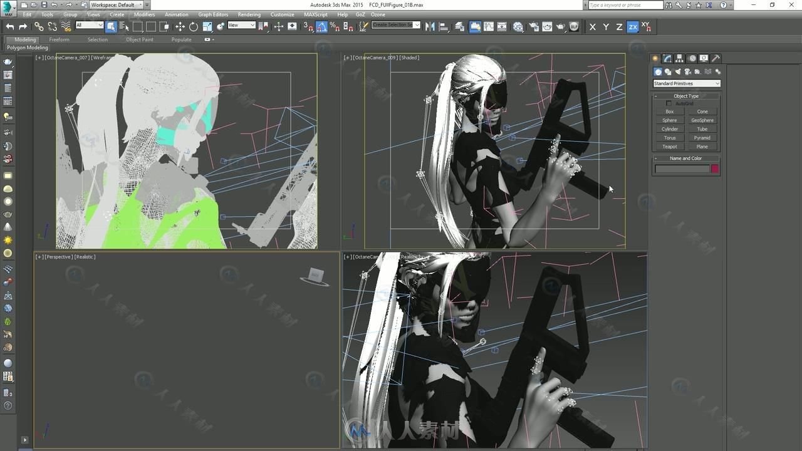The image size is (802, 451).
Task: Switch to the Object Paint ribbon tab
Action: point(139,39)
